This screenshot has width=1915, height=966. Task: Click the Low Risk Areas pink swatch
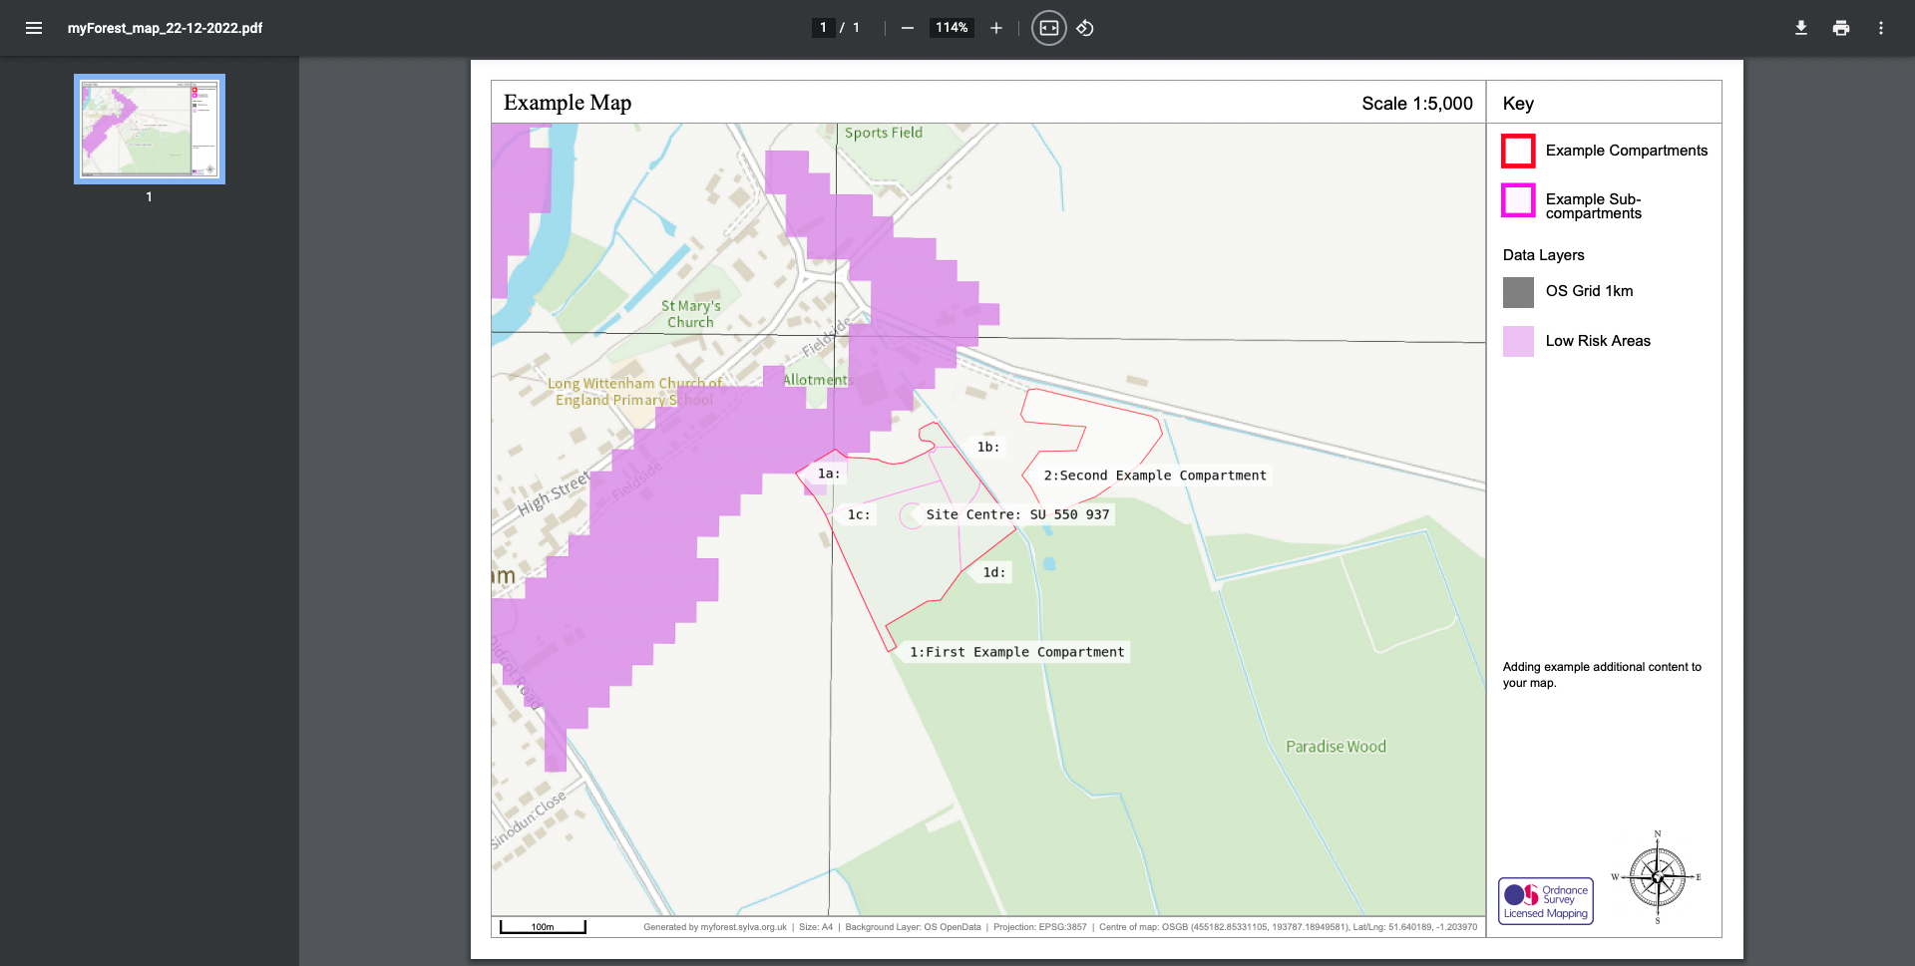(x=1518, y=341)
